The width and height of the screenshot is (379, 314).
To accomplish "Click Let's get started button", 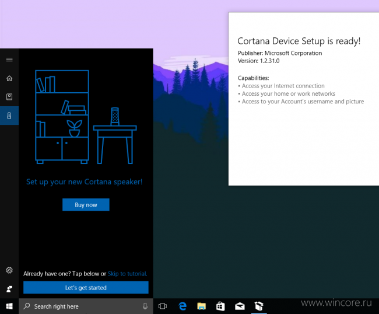I will point(86,288).
